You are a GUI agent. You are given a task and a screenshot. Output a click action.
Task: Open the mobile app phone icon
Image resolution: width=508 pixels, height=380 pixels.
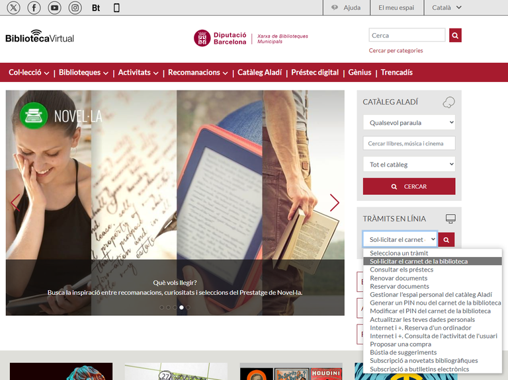click(x=116, y=8)
